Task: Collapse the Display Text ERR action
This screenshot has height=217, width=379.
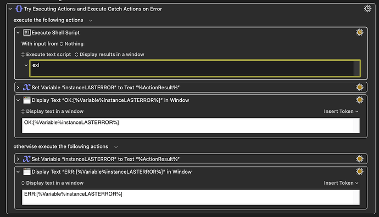Action: [x=18, y=172]
